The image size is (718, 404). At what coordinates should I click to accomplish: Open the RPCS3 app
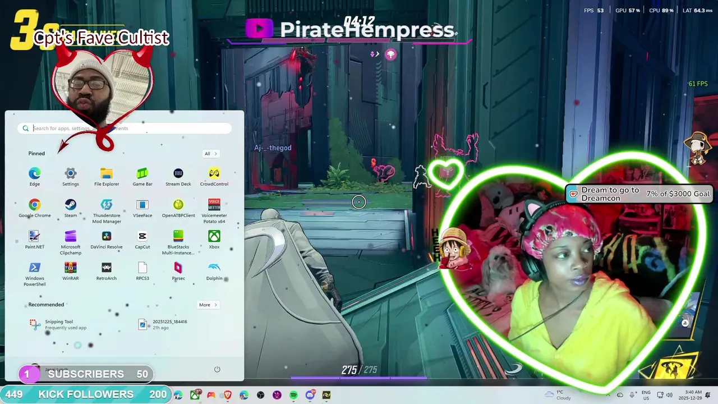click(142, 271)
